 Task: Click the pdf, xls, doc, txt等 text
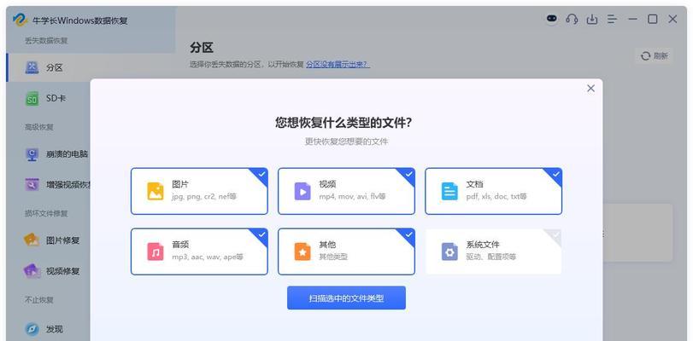tap(496, 196)
